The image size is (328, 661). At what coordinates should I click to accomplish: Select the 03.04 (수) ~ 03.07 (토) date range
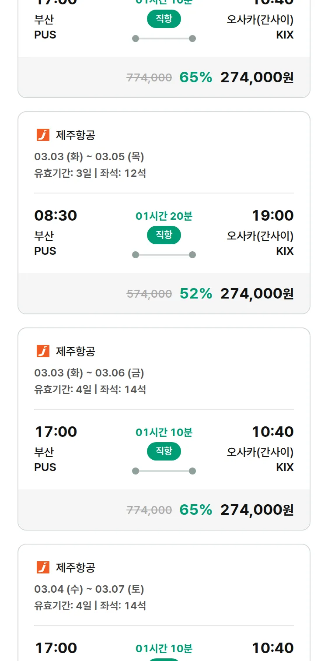[89, 589]
